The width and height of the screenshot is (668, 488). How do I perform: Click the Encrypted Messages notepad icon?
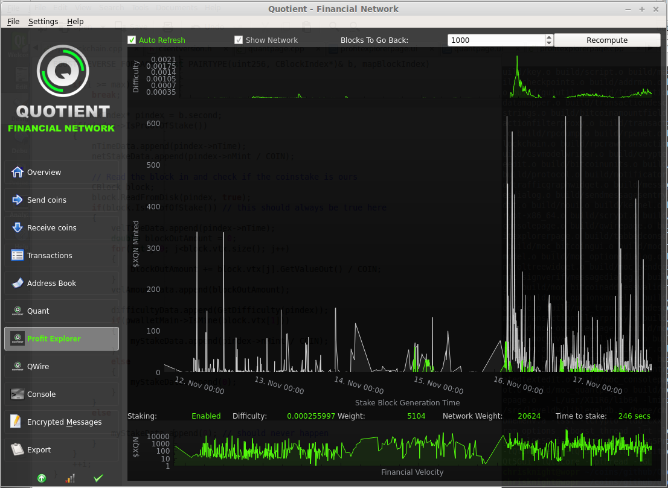[x=16, y=422]
